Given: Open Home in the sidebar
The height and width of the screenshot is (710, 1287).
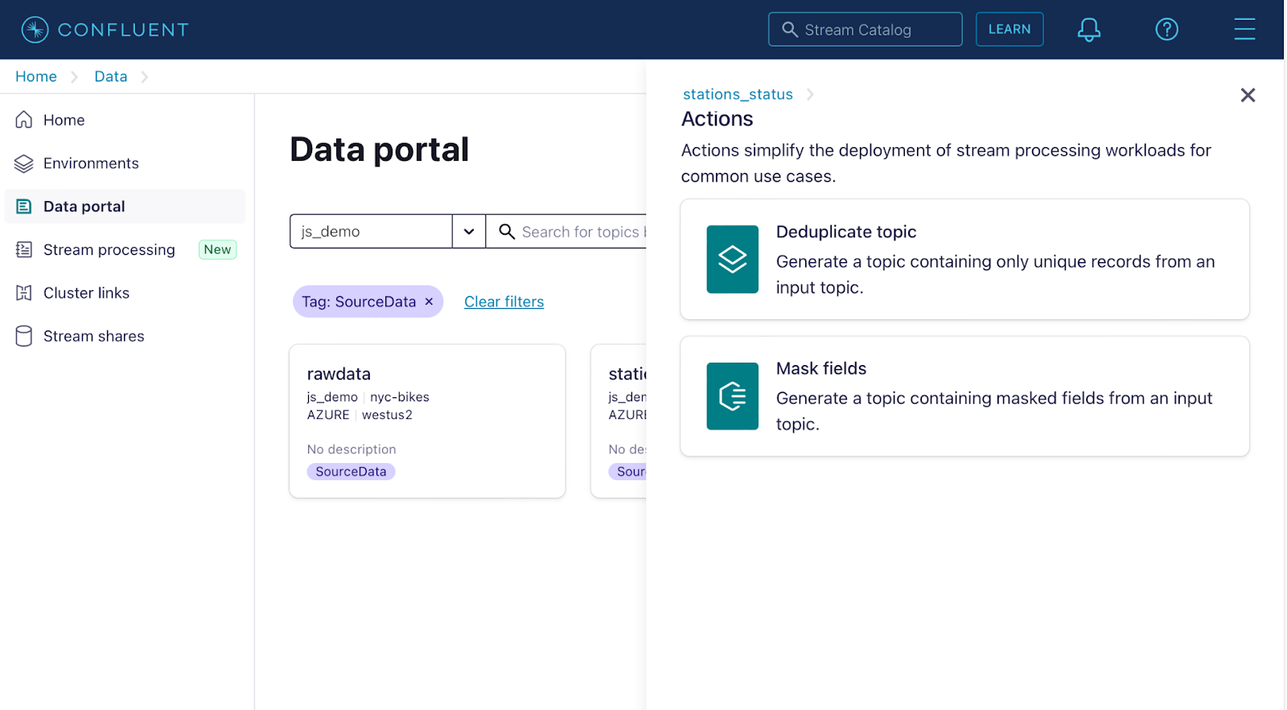Looking at the screenshot, I should pyautogui.click(x=125, y=120).
